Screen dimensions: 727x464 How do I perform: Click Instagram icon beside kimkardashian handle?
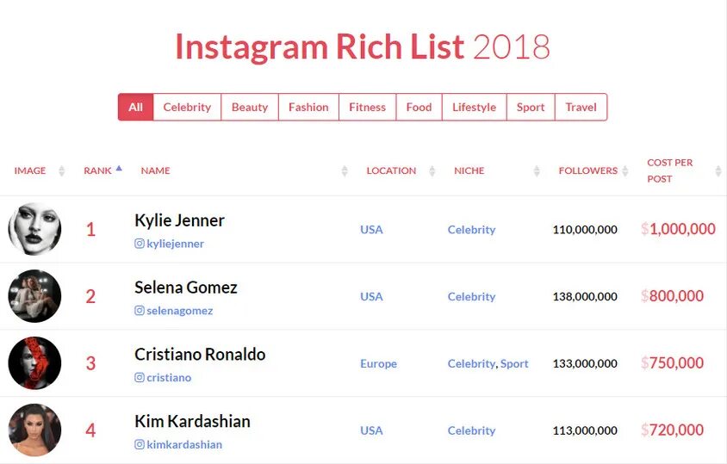point(139,444)
